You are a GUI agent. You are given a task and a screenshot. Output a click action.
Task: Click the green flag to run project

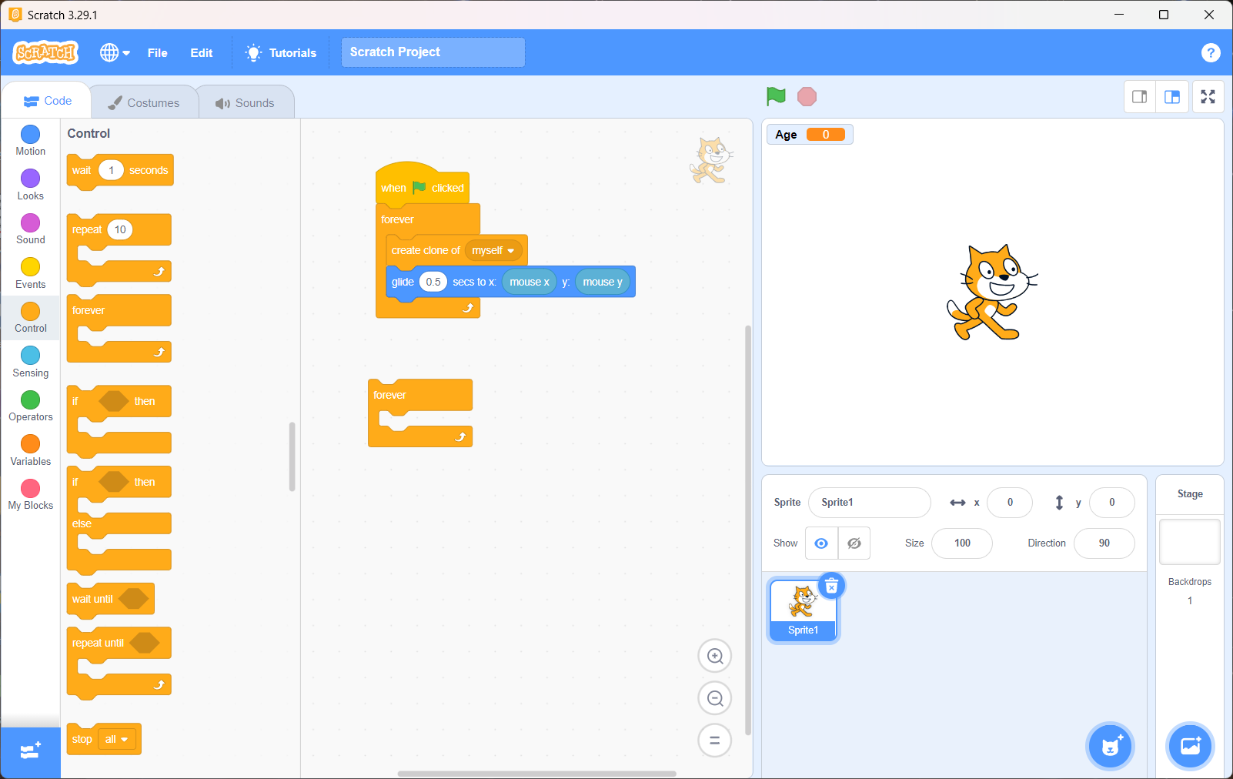coord(776,96)
